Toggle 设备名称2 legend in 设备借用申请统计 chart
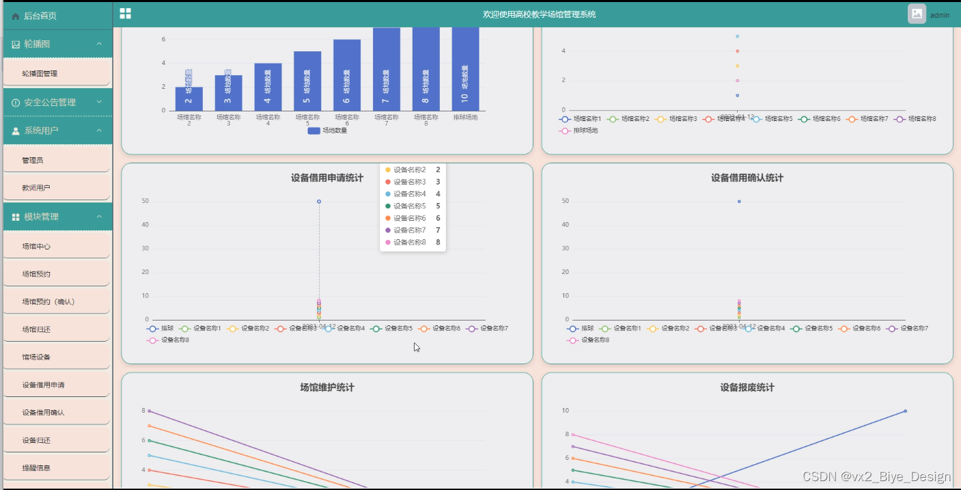This screenshot has height=490, width=961. (247, 329)
